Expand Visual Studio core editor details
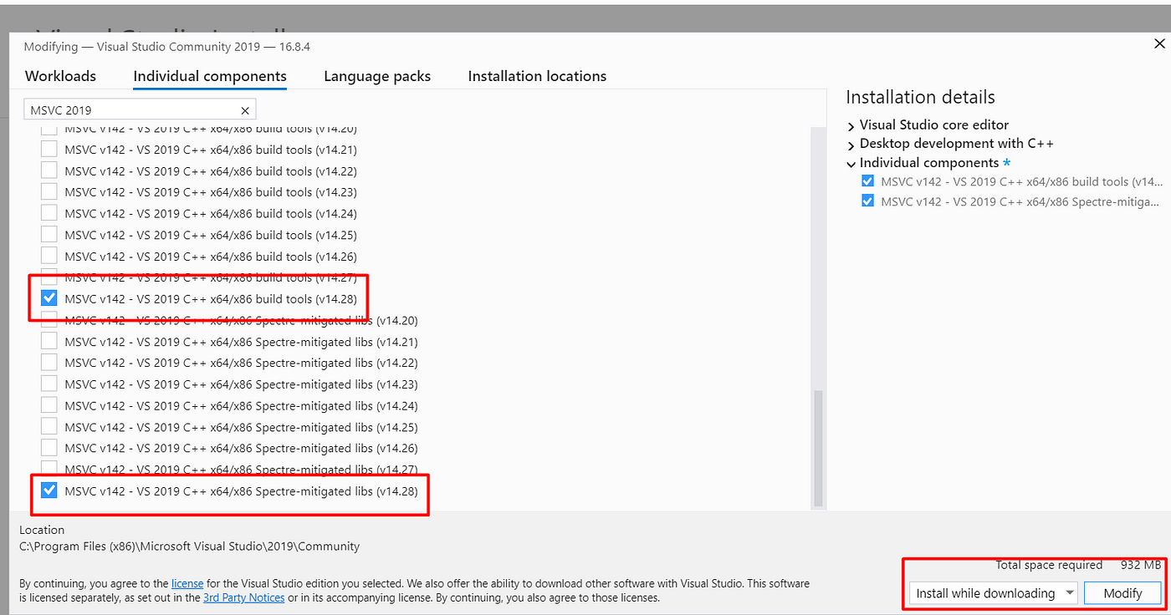This screenshot has height=615, width=1171. click(851, 125)
